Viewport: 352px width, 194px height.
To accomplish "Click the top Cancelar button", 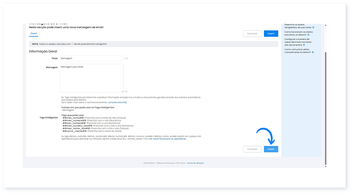I will 252,33.
